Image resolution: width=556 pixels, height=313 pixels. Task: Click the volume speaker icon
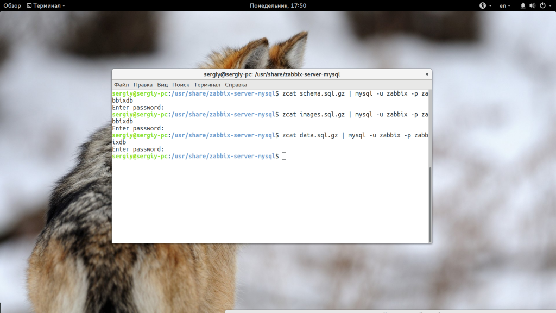(x=532, y=5)
